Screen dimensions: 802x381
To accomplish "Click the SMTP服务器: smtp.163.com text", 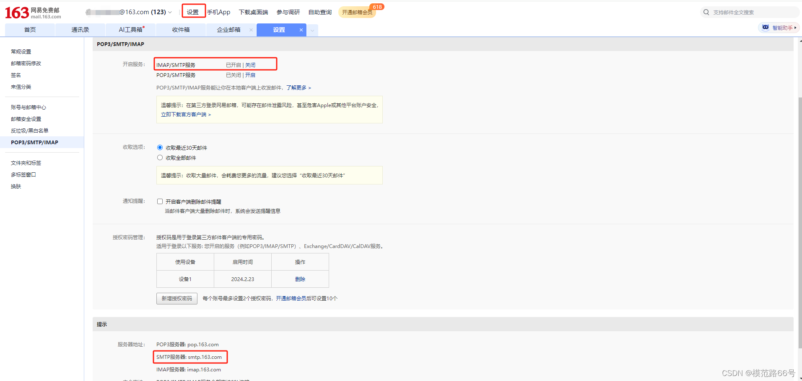I will click(x=189, y=357).
